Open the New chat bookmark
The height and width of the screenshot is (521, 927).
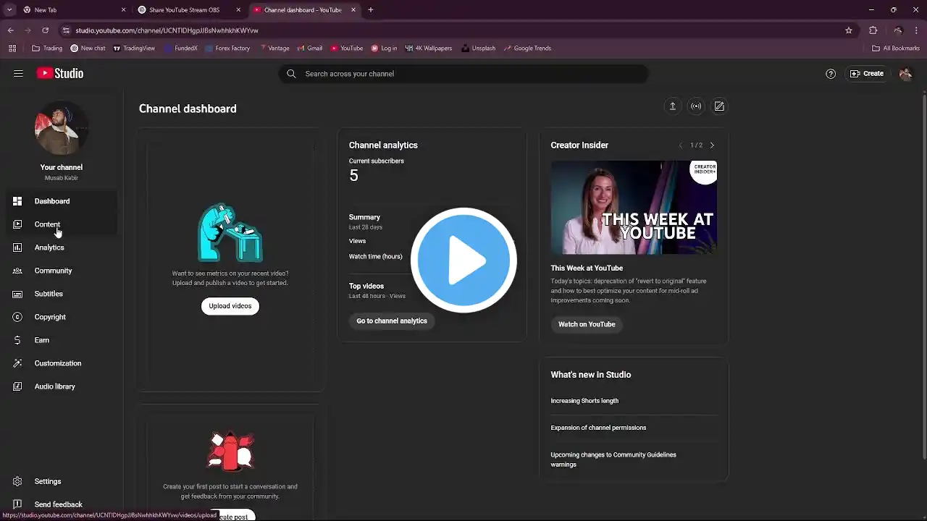point(88,48)
